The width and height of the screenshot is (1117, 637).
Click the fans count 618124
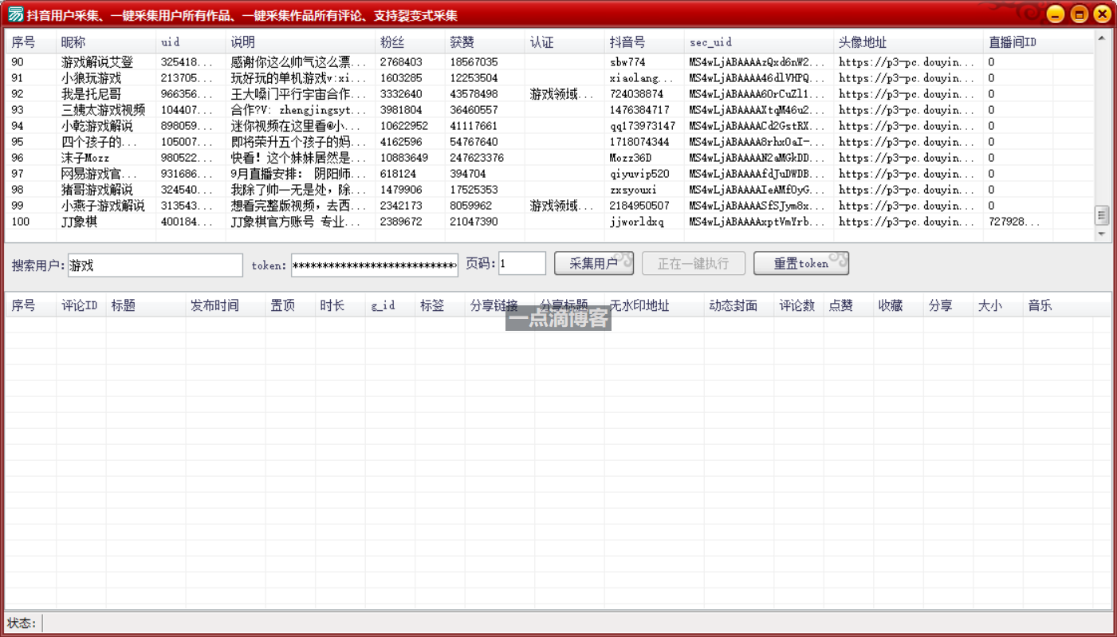[x=398, y=174]
